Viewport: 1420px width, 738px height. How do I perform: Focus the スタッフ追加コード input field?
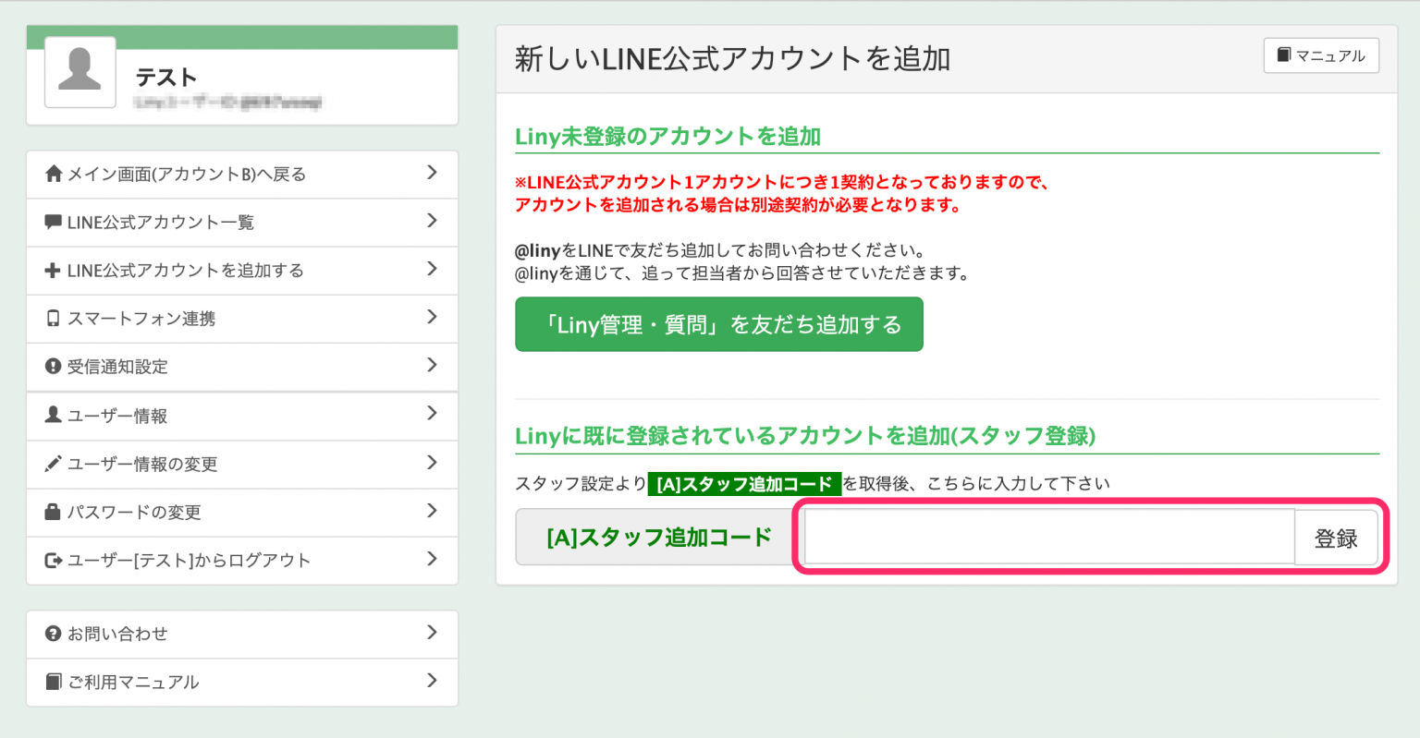tap(1049, 537)
